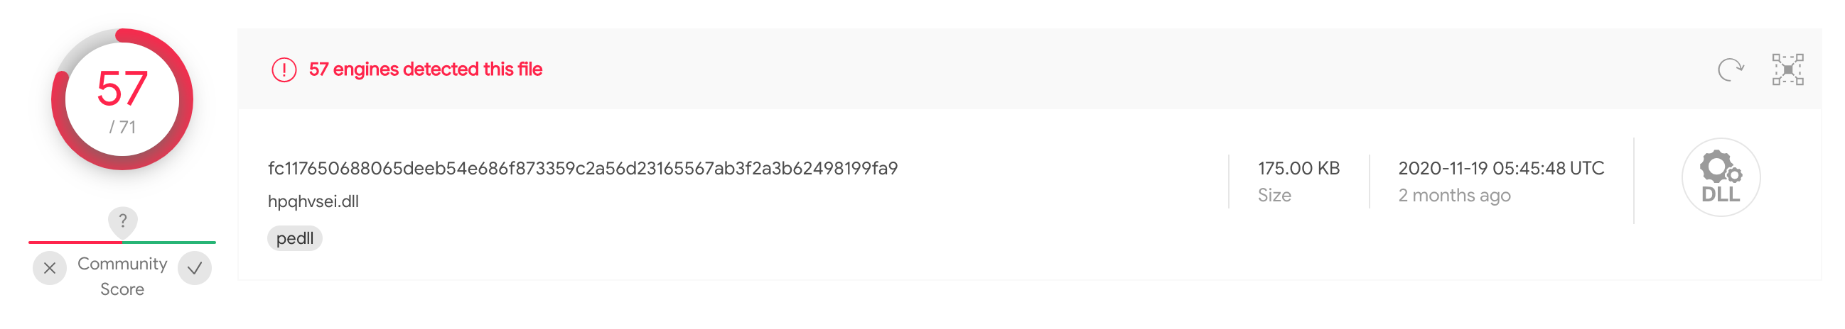The image size is (1845, 329).
Task: Open the similar files search icon
Action: [x=1787, y=69]
